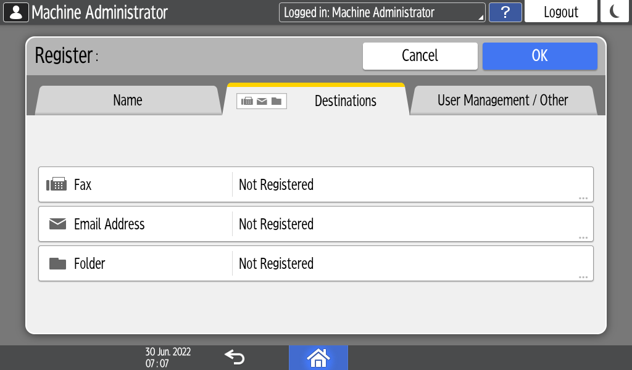Image resolution: width=632 pixels, height=370 pixels.
Task: Click the user profile icon at top left
Action: coord(16,12)
